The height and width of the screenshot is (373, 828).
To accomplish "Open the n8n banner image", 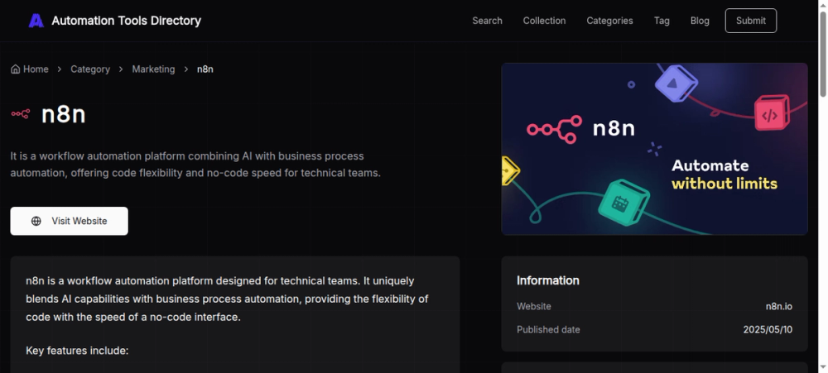I will tap(654, 149).
